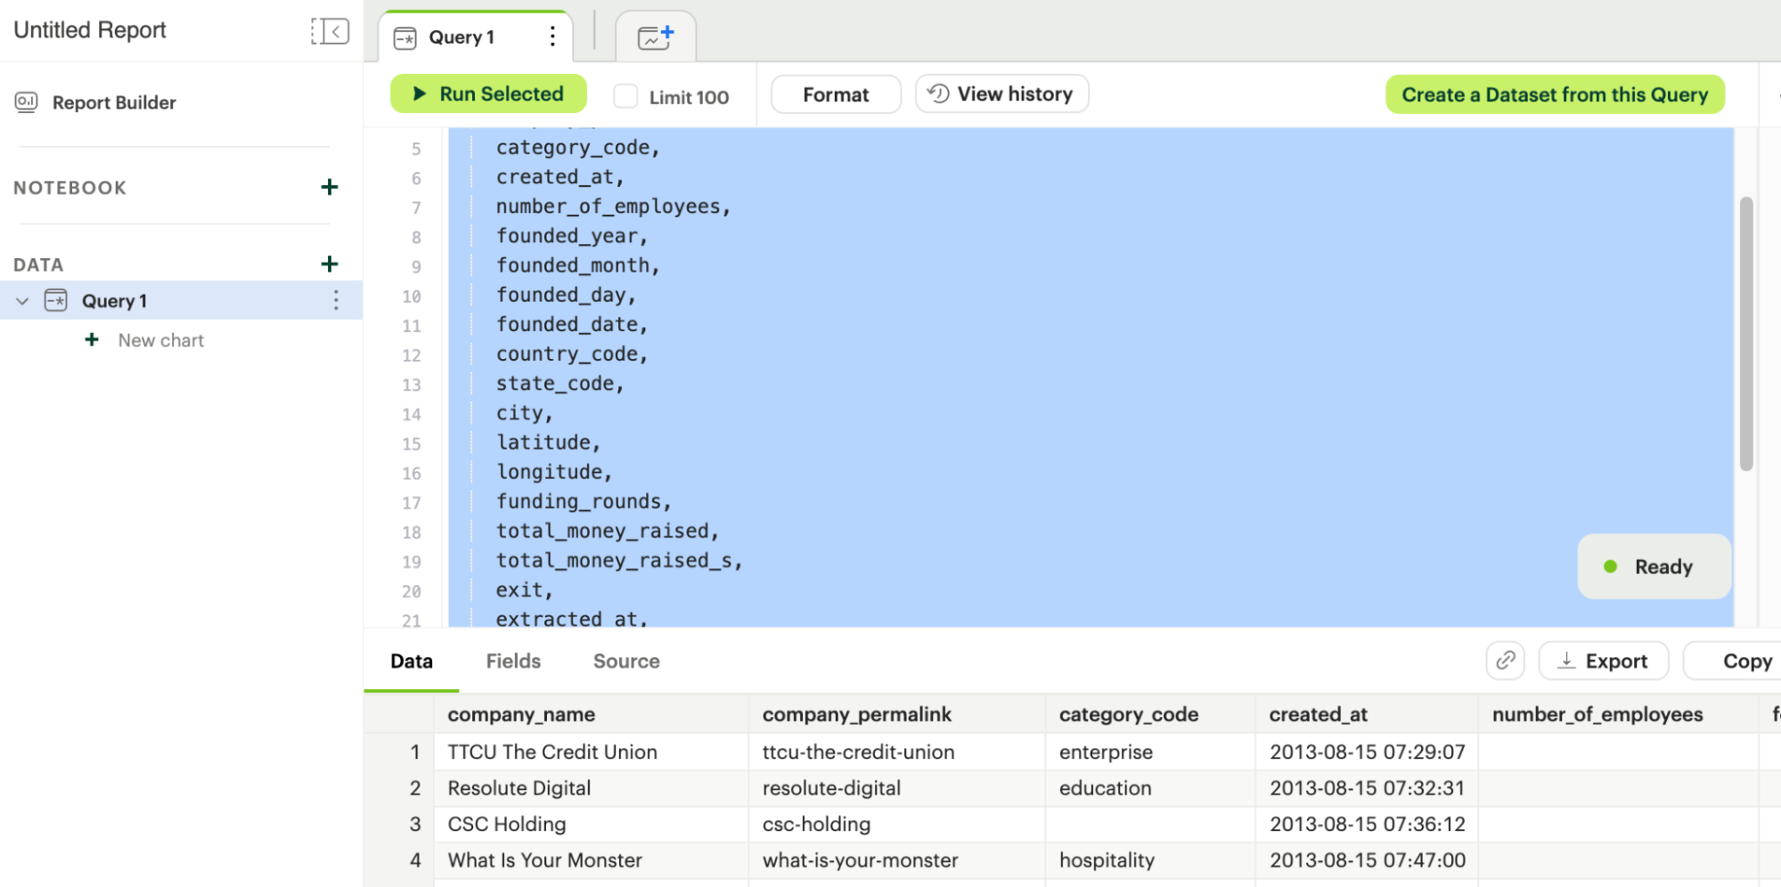Image resolution: width=1781 pixels, height=887 pixels.
Task: Copy link to query results icon
Action: pos(1505,661)
